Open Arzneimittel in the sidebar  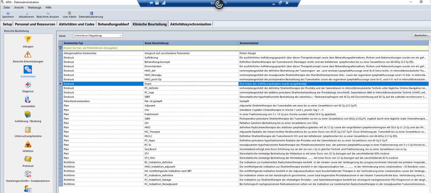(x=28, y=99)
